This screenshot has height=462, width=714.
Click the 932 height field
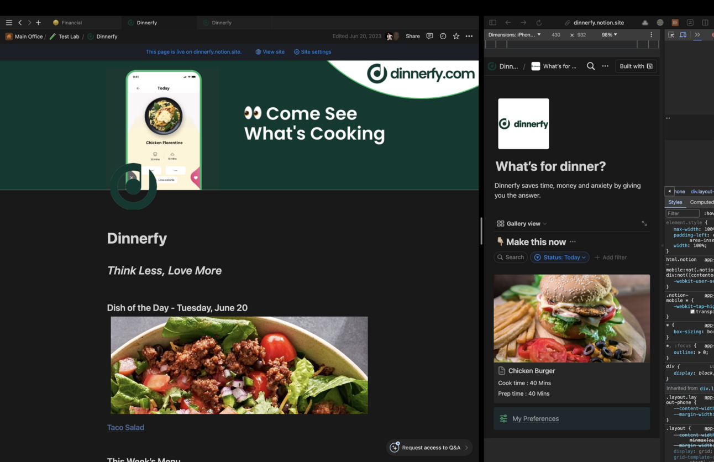(x=581, y=35)
